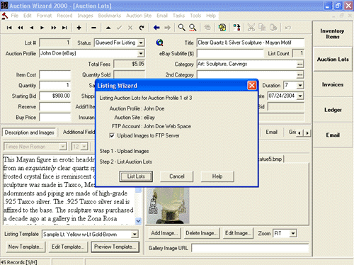This screenshot has height=265, width=354.
Task: Click the blue back arrow icon
Action: (156, 28)
